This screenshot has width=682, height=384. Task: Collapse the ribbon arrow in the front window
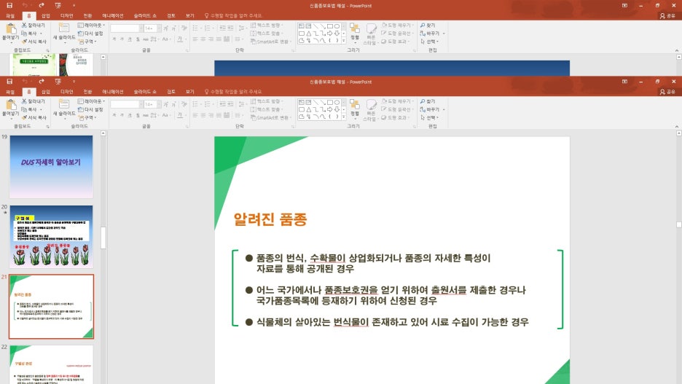coord(676,127)
